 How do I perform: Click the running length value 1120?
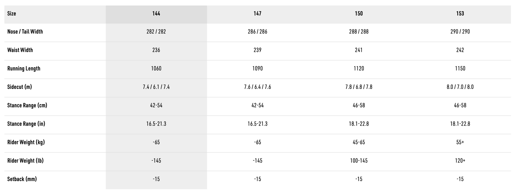click(359, 68)
